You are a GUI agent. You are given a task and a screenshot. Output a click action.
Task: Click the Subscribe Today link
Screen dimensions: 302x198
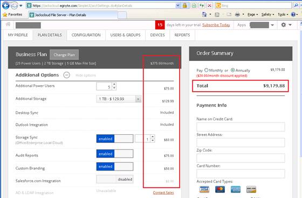click(216, 25)
